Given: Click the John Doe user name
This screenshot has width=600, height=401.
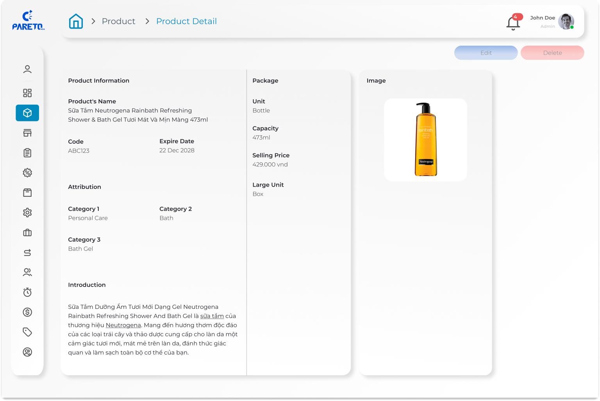Looking at the screenshot, I should [x=542, y=18].
